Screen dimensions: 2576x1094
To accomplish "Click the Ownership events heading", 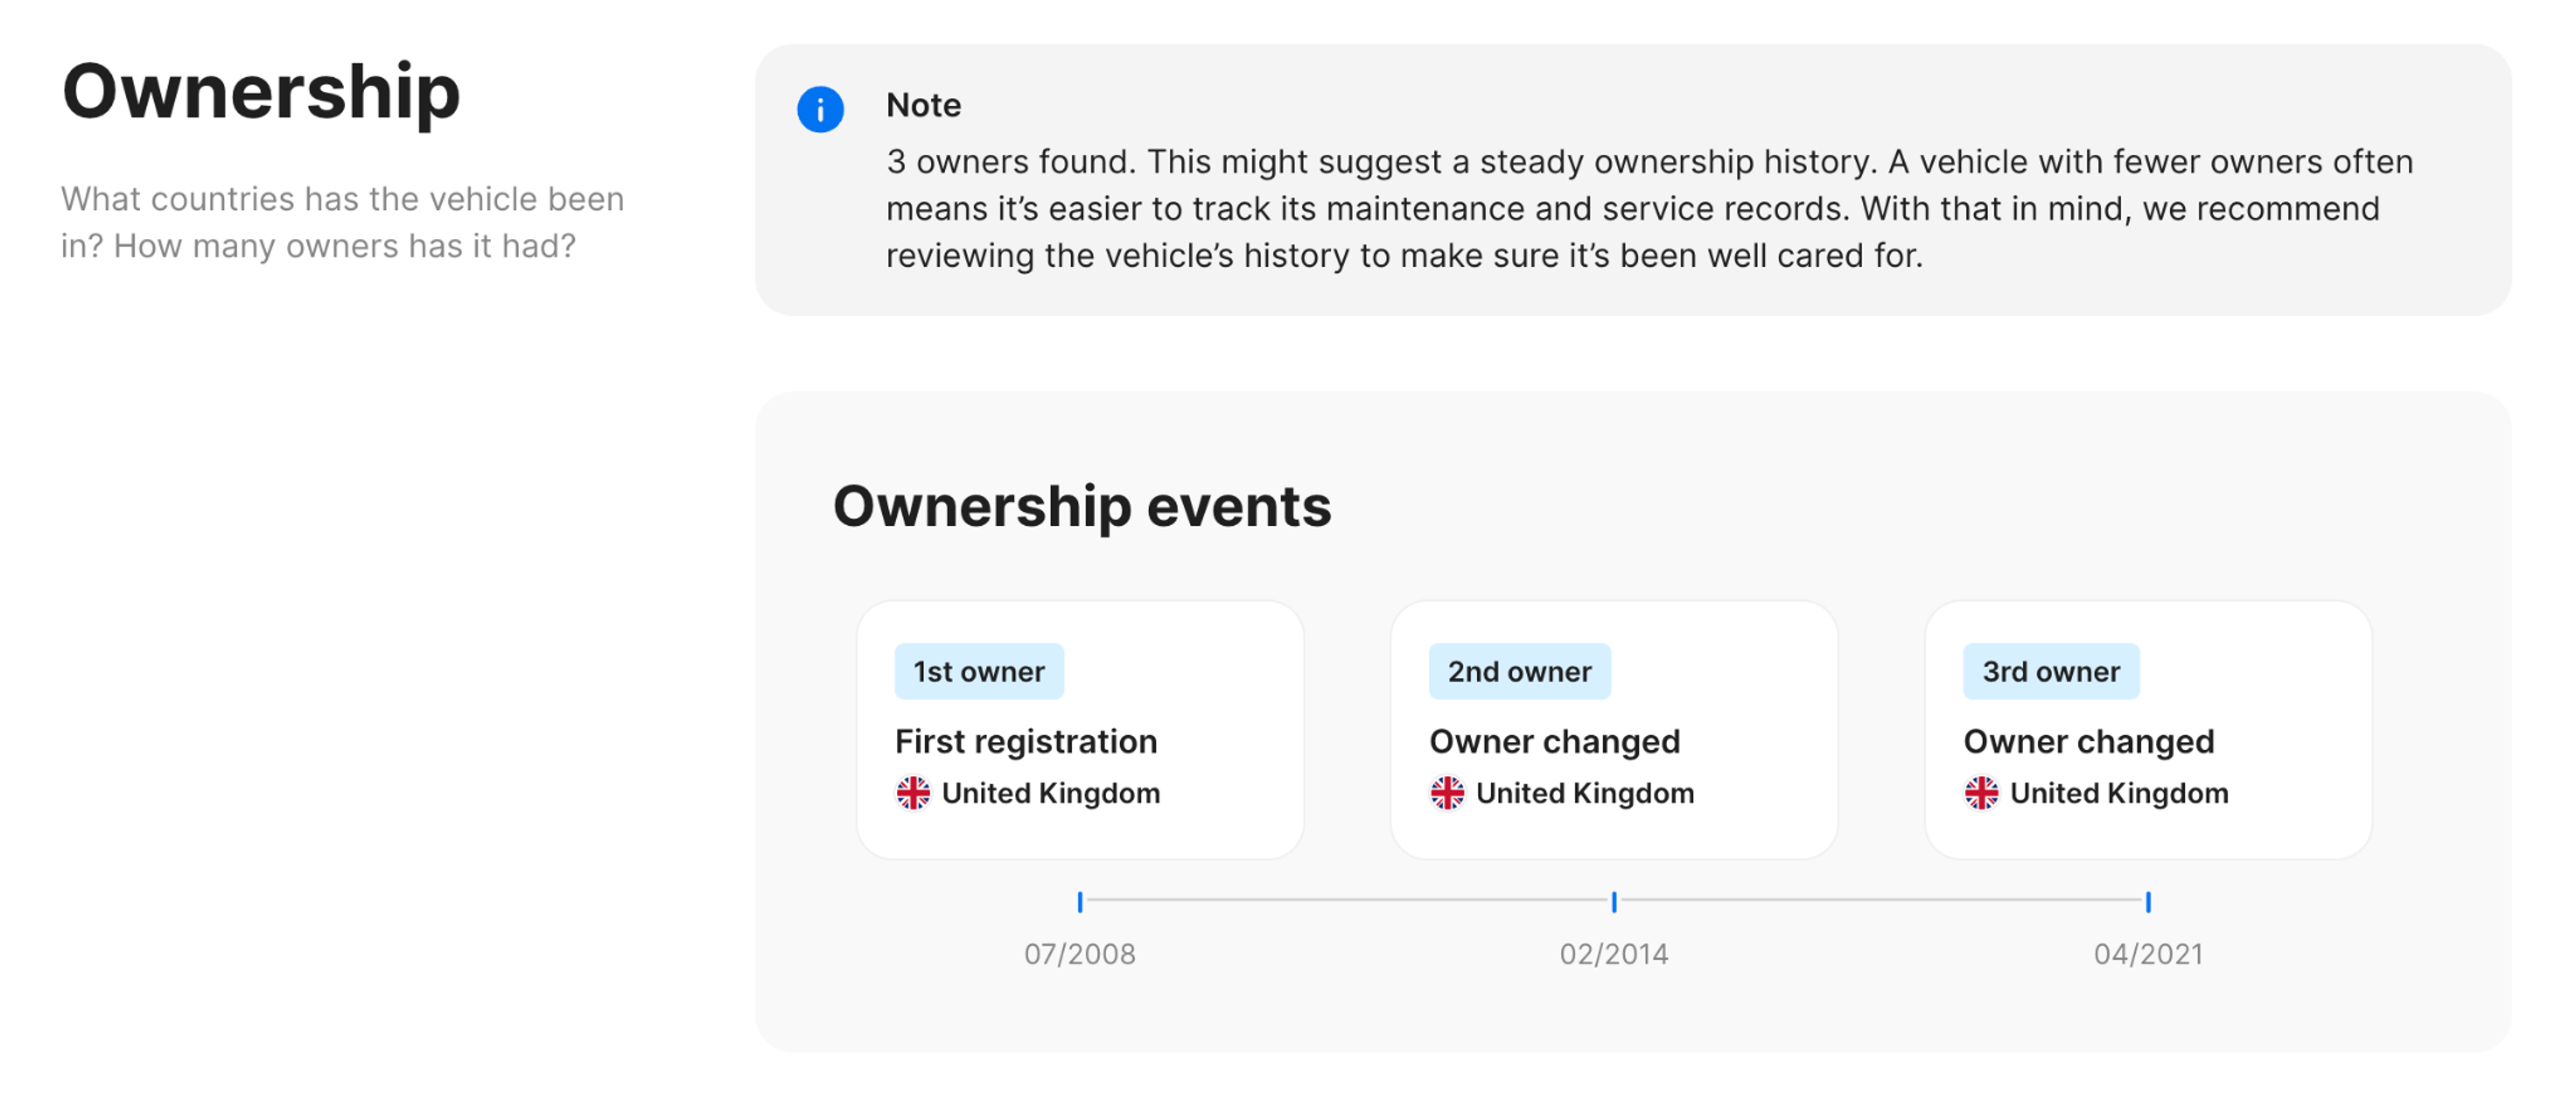I will coord(1082,506).
